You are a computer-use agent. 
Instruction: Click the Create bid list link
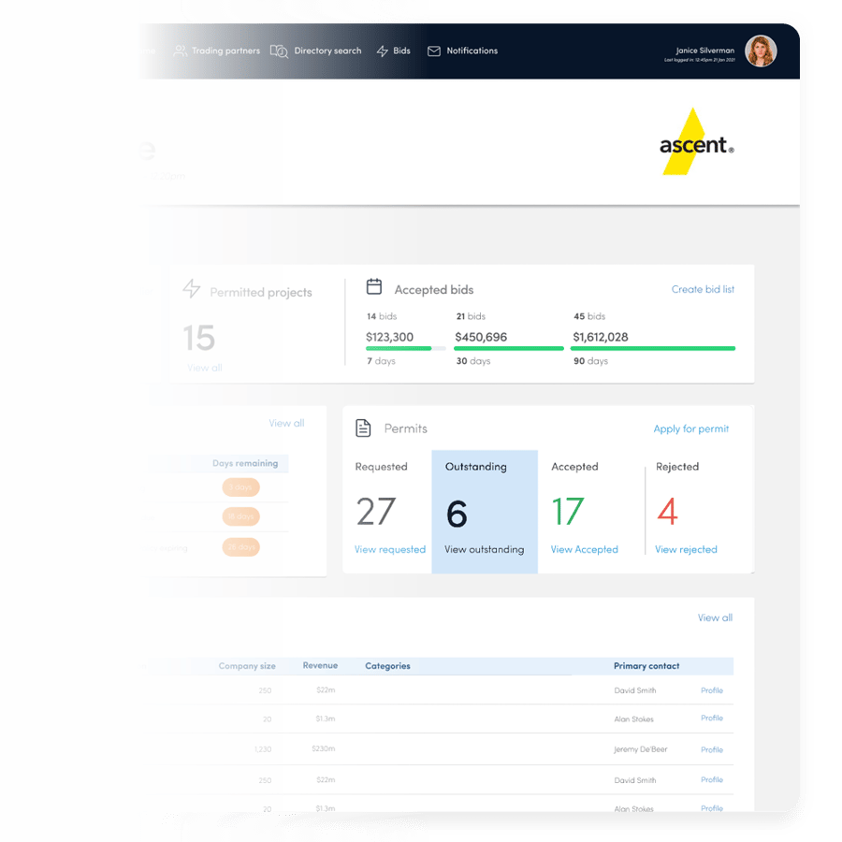(702, 289)
